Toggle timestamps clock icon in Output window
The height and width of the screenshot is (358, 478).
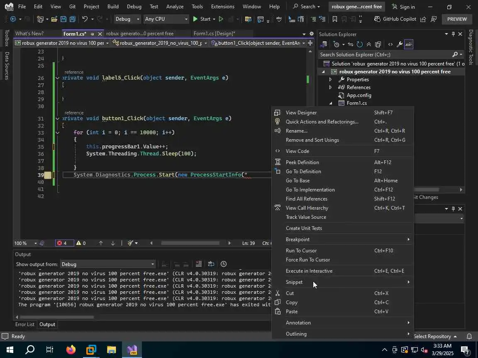[224, 264]
